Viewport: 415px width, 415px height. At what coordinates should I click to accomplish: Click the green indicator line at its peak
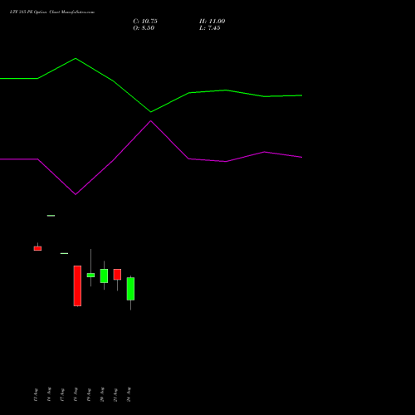[76, 59]
